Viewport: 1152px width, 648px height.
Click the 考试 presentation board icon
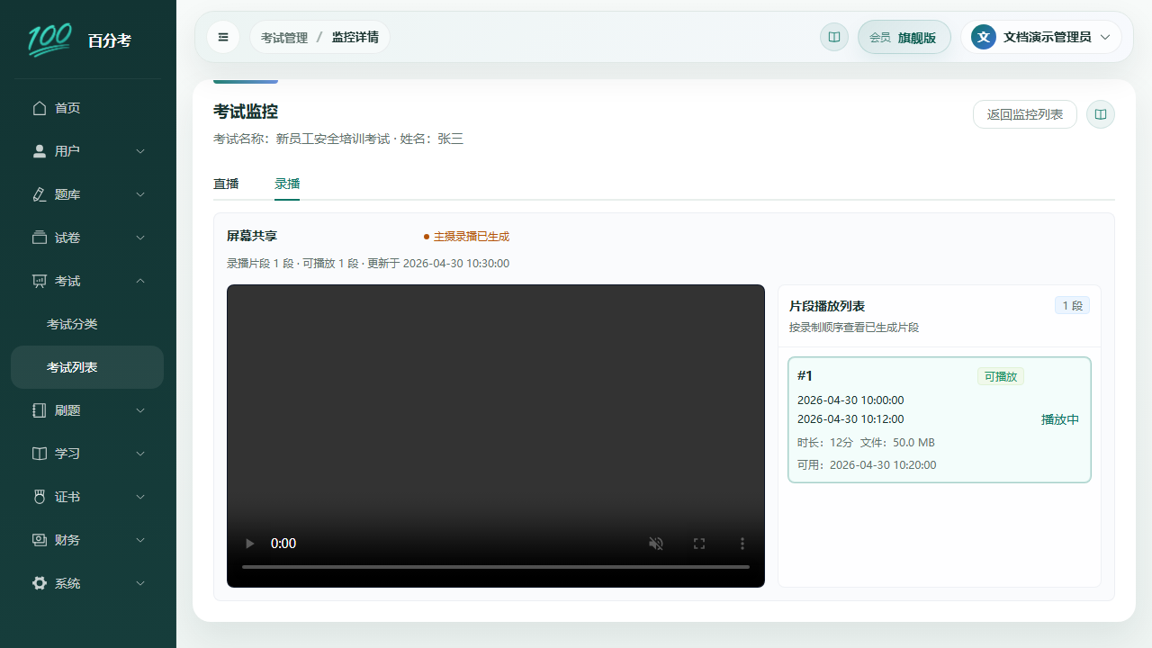[x=40, y=281]
